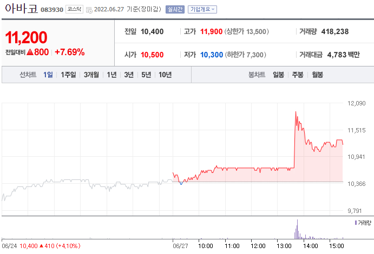
Task: Click the 10,400 ▲410 (+4.10%) summary
Action: pos(50,246)
